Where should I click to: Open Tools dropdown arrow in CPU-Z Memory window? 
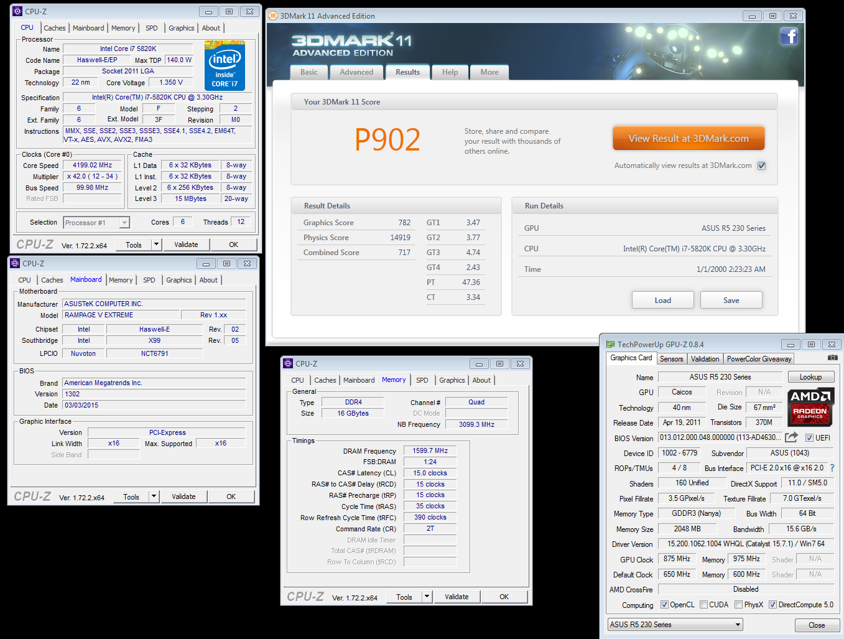tap(427, 597)
